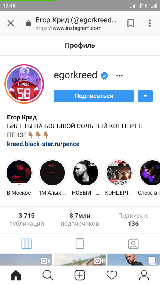
Task: Switch to feed list view tab
Action: 80,244
